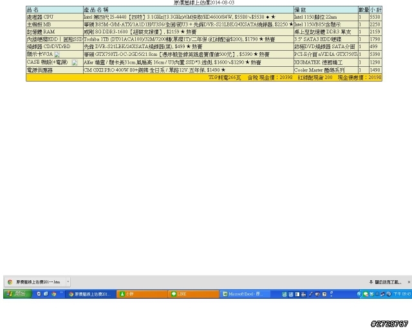Click the GTX750TI-OC-2GD5 graphics card description
The height and width of the screenshot is (329, 412).
[176, 55]
